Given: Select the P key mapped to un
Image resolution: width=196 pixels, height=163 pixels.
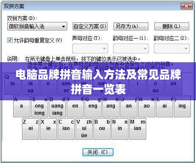Looking at the screenshot, I should pyautogui.click(x=173, y=84).
